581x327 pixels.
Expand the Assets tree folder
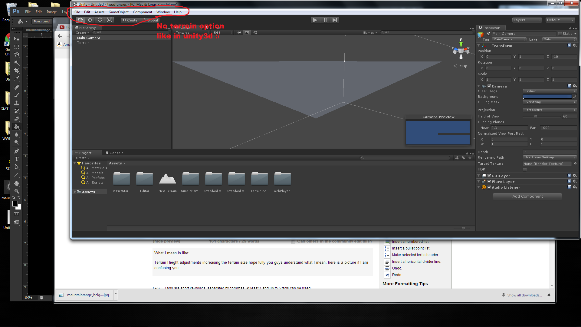click(75, 192)
